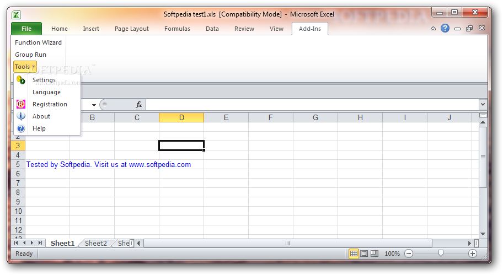Switch to Page Layout view icon
Screen dimensions: 503x275
(x=364, y=254)
